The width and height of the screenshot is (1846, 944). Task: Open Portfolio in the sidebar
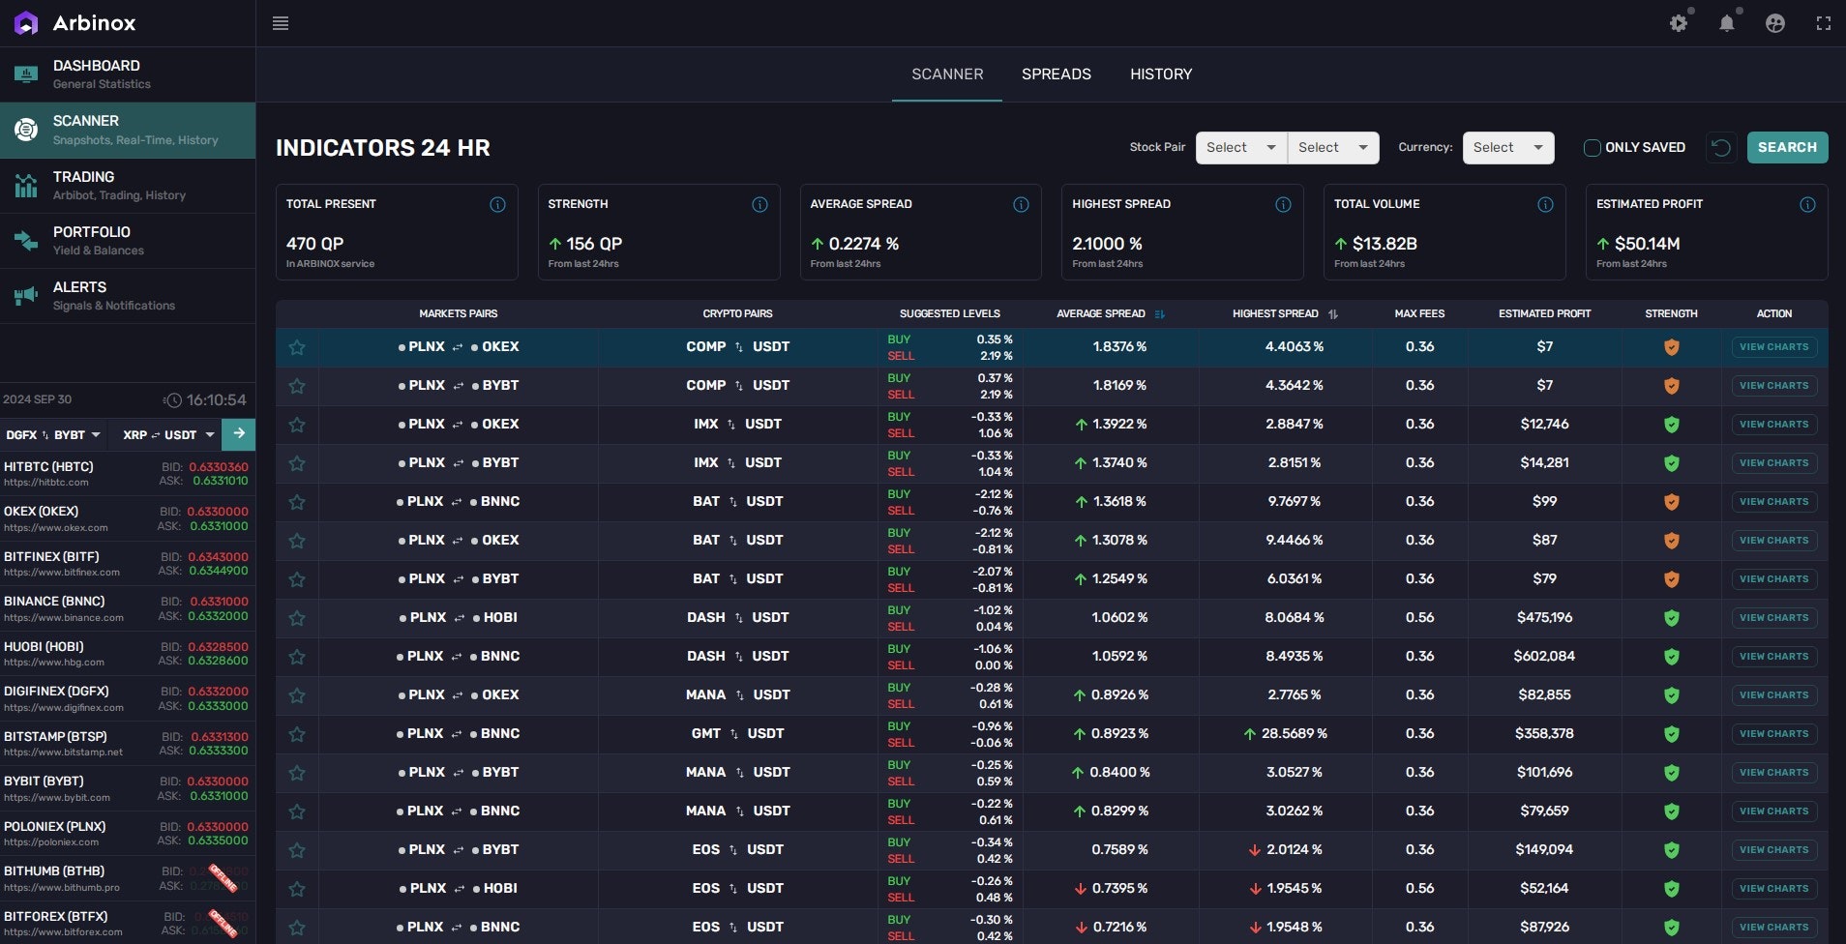point(128,241)
